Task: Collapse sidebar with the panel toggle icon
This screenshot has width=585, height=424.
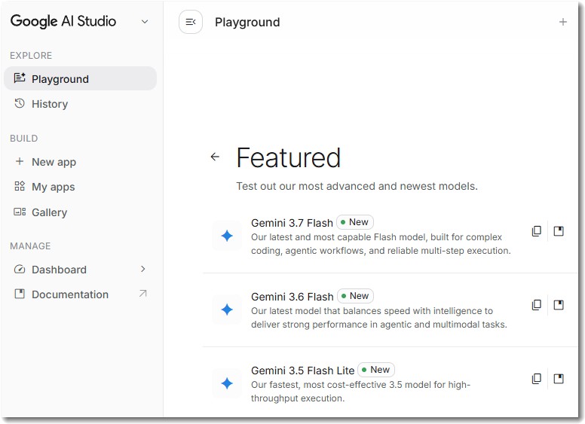Action: pyautogui.click(x=190, y=22)
